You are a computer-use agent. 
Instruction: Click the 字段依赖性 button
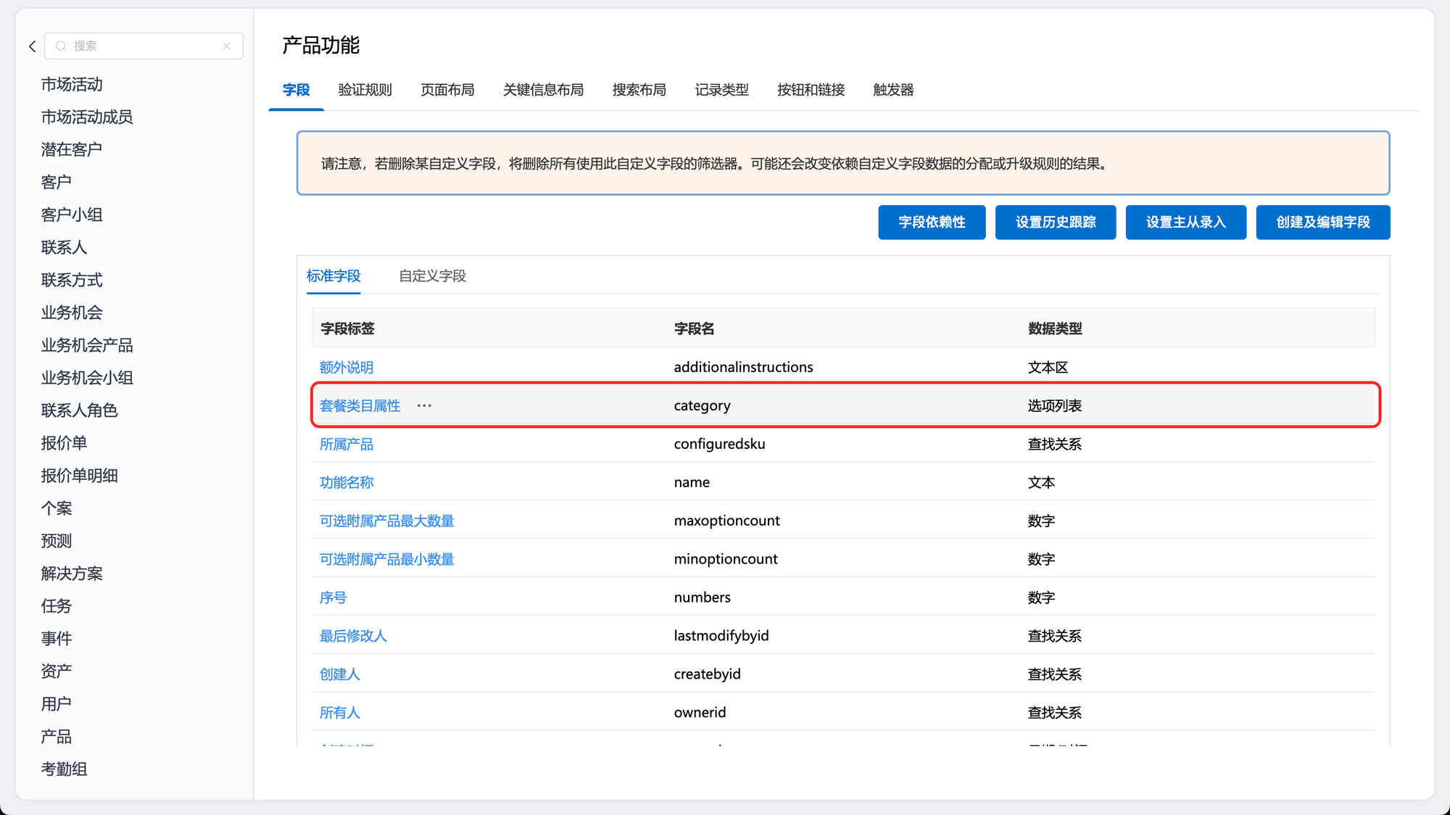click(932, 223)
